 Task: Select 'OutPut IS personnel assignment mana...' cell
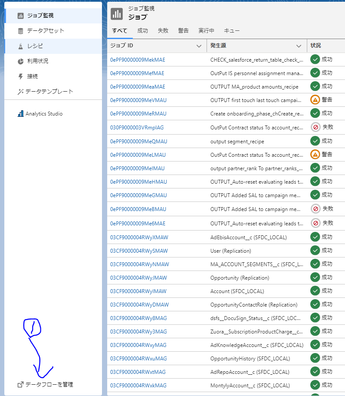(256, 73)
